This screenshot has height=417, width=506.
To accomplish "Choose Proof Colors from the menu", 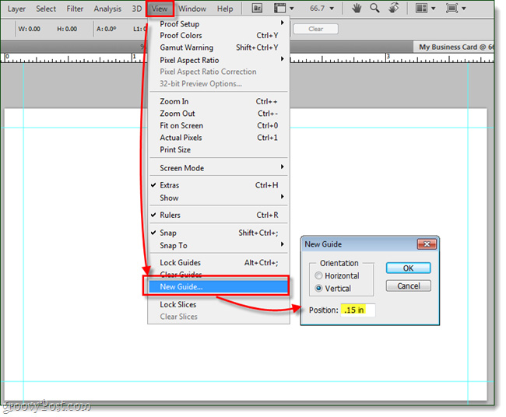I will [219, 35].
